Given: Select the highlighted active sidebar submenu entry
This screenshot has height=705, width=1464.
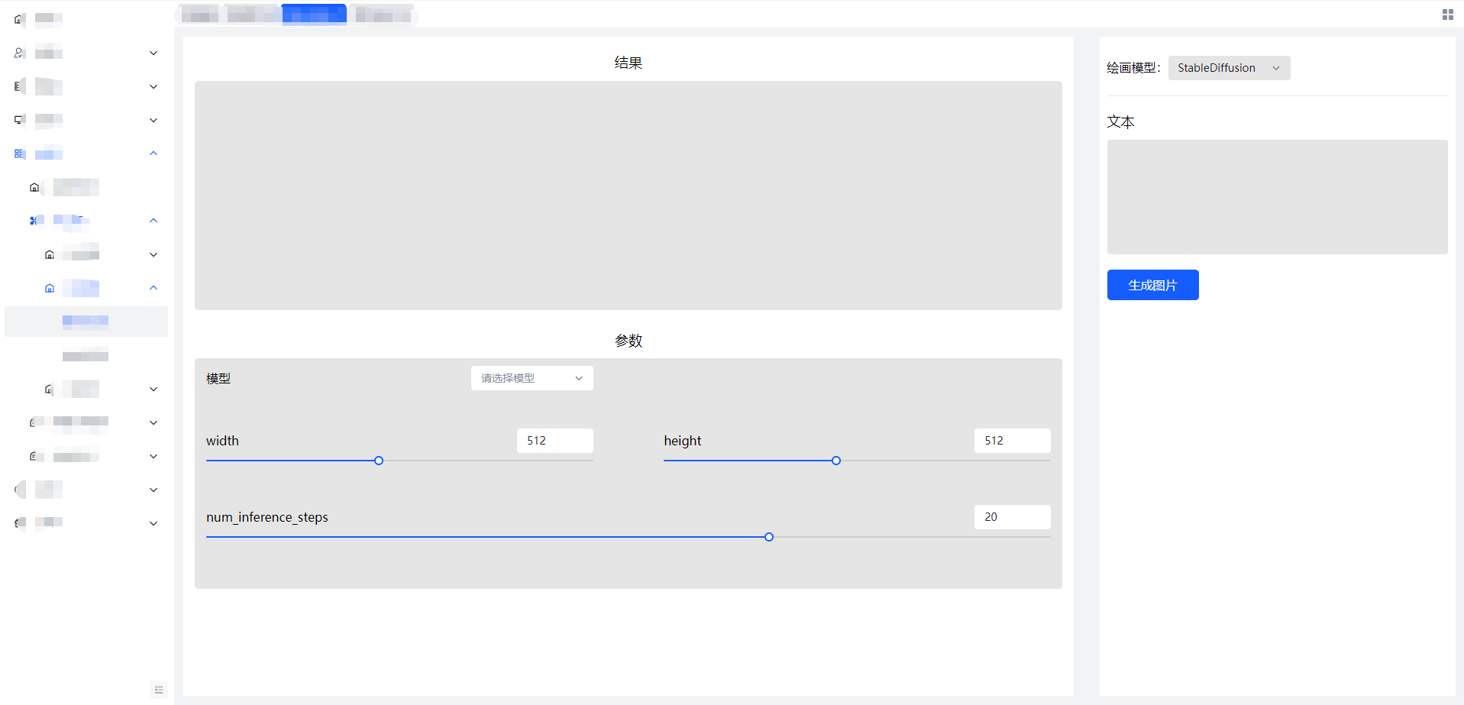Looking at the screenshot, I should point(86,322).
